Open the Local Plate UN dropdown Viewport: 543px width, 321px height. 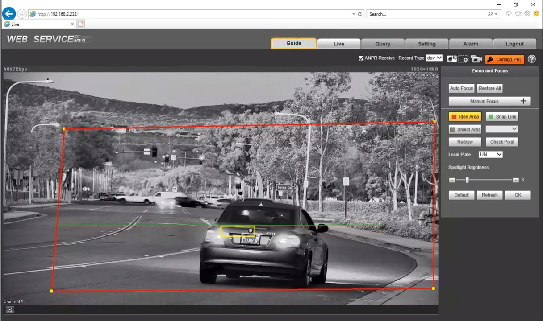(490, 154)
